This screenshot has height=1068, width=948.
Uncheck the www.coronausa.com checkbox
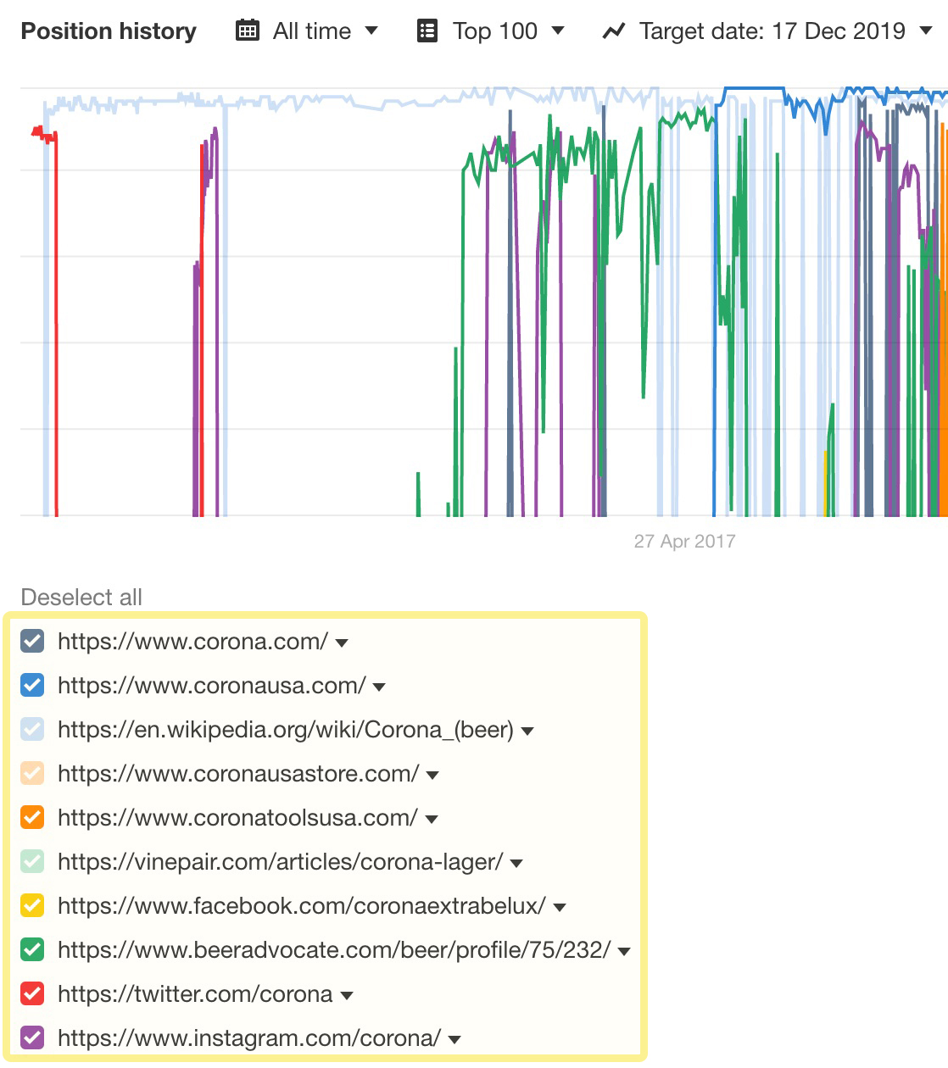32,685
